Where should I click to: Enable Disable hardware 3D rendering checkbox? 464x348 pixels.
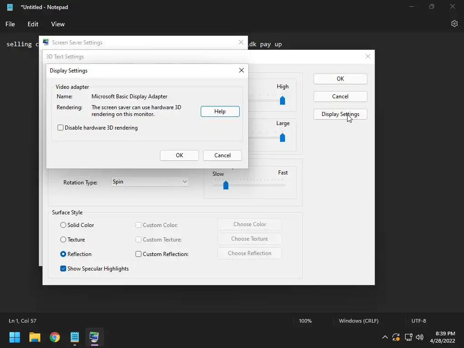[x=60, y=127]
